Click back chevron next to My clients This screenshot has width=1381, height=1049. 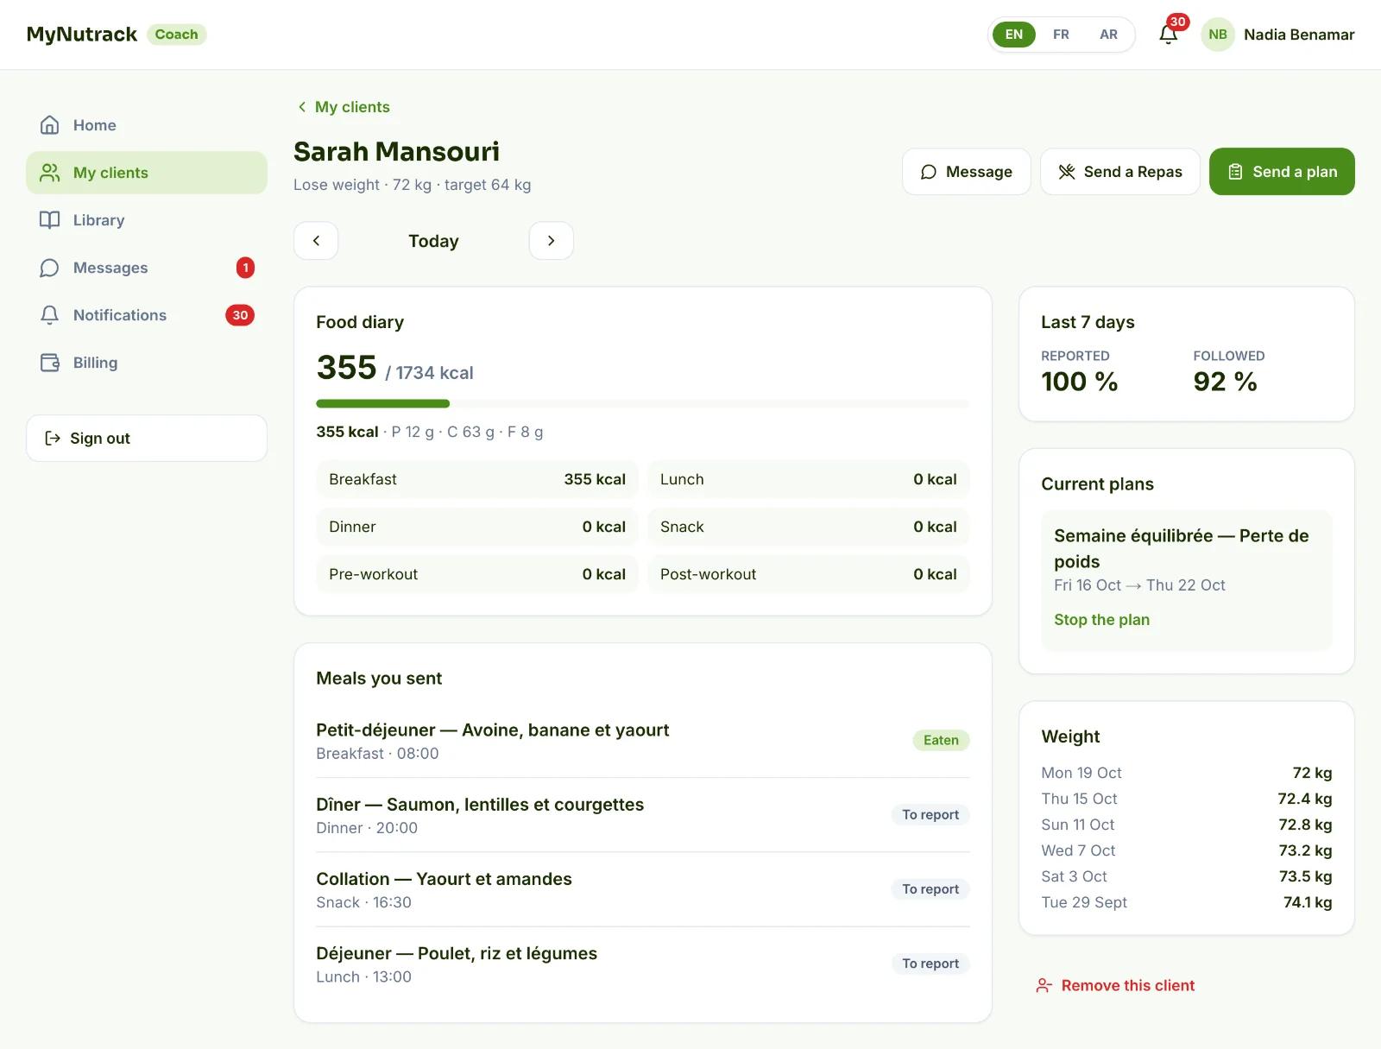pyautogui.click(x=302, y=107)
